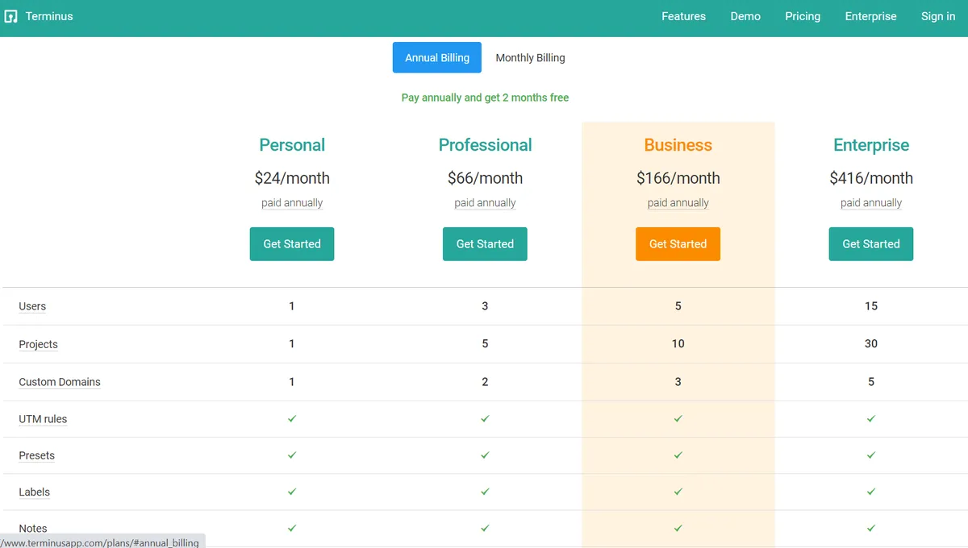Switch to Monthly Billing
Viewport: 968px width, 548px height.
tap(530, 58)
